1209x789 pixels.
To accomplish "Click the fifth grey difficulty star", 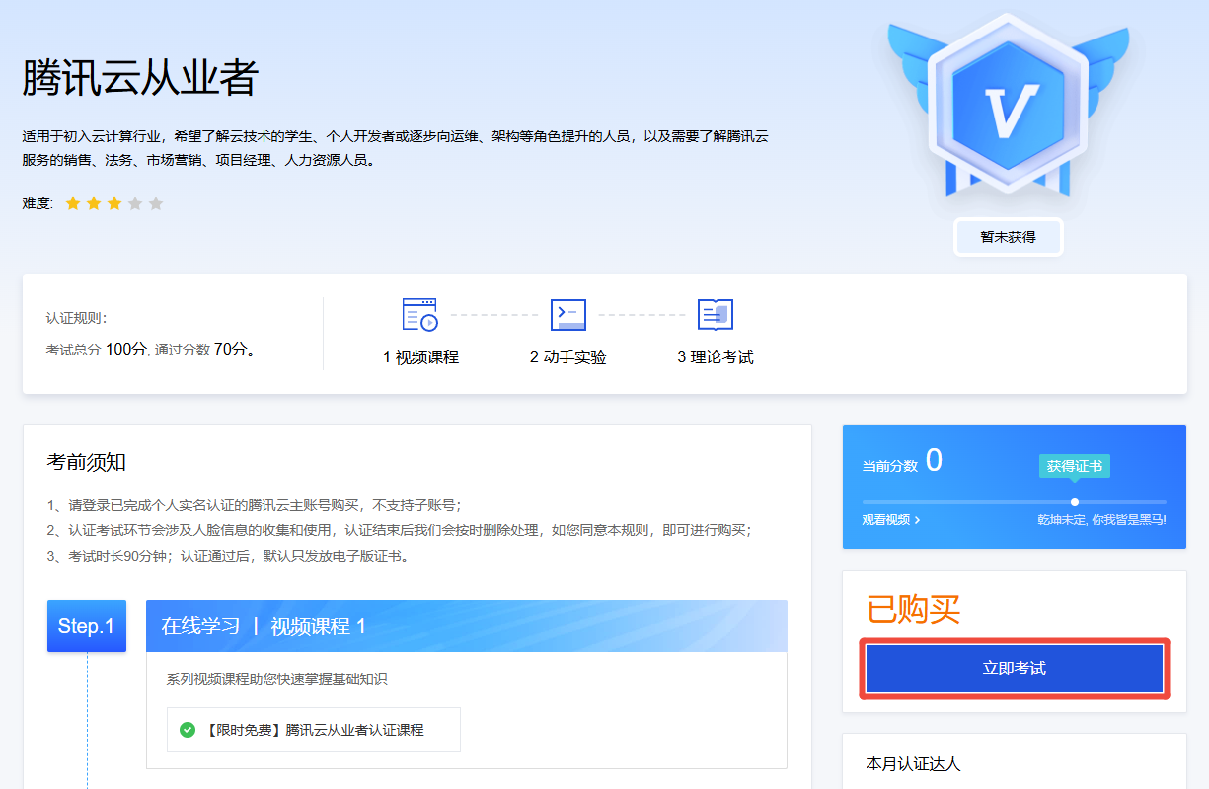I will tap(156, 203).
